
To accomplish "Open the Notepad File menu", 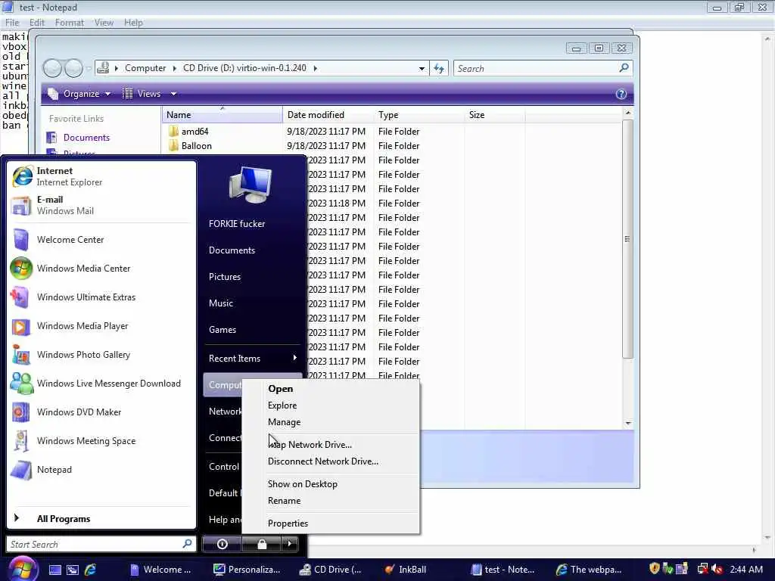I will [x=12, y=22].
